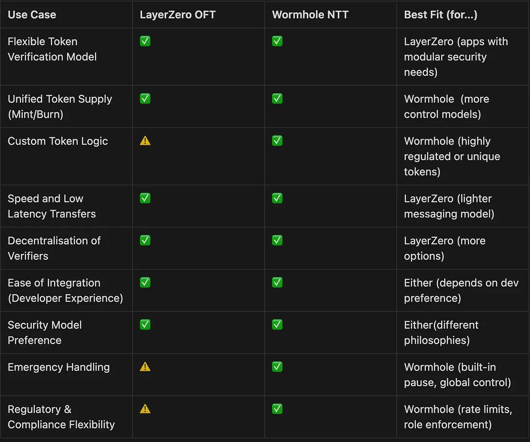Screen dimensions: 530x442
Task: Click 'Wormhole (built-in pause, global control)' text
Action: 457,375
